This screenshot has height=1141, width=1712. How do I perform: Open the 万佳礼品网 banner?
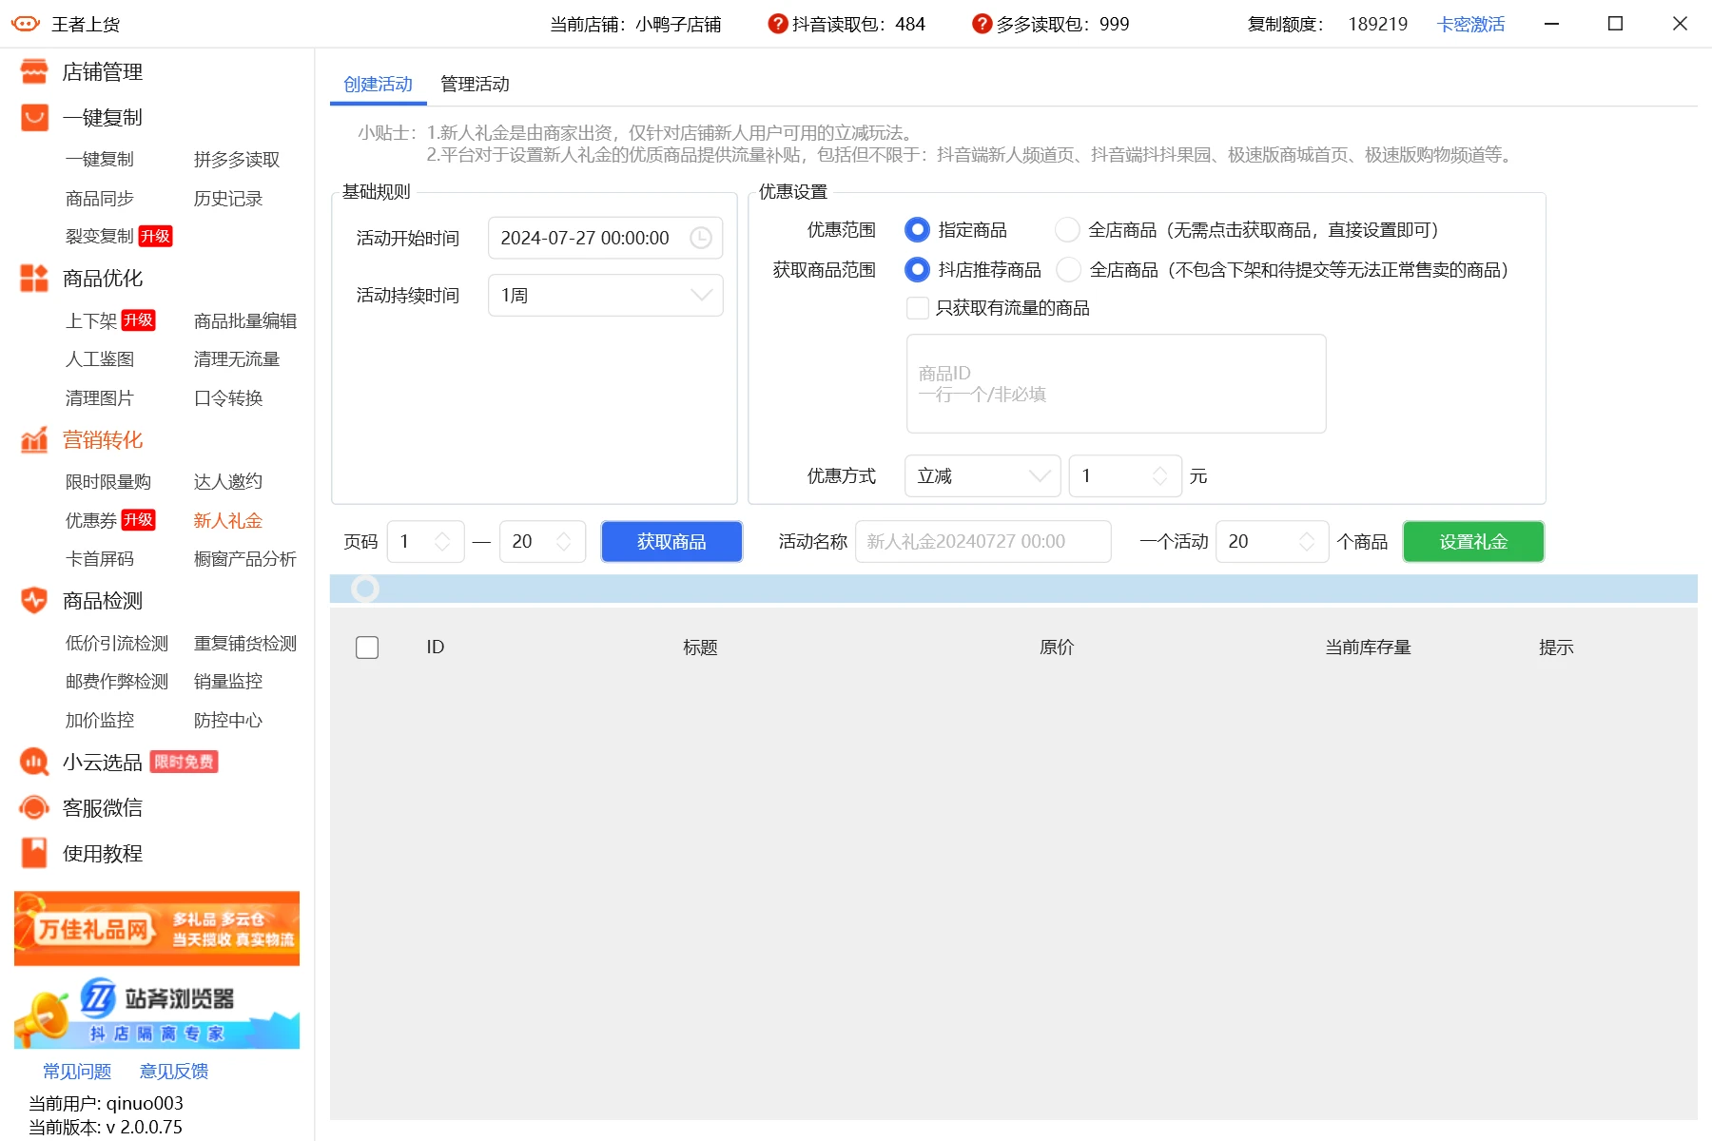[x=157, y=928]
